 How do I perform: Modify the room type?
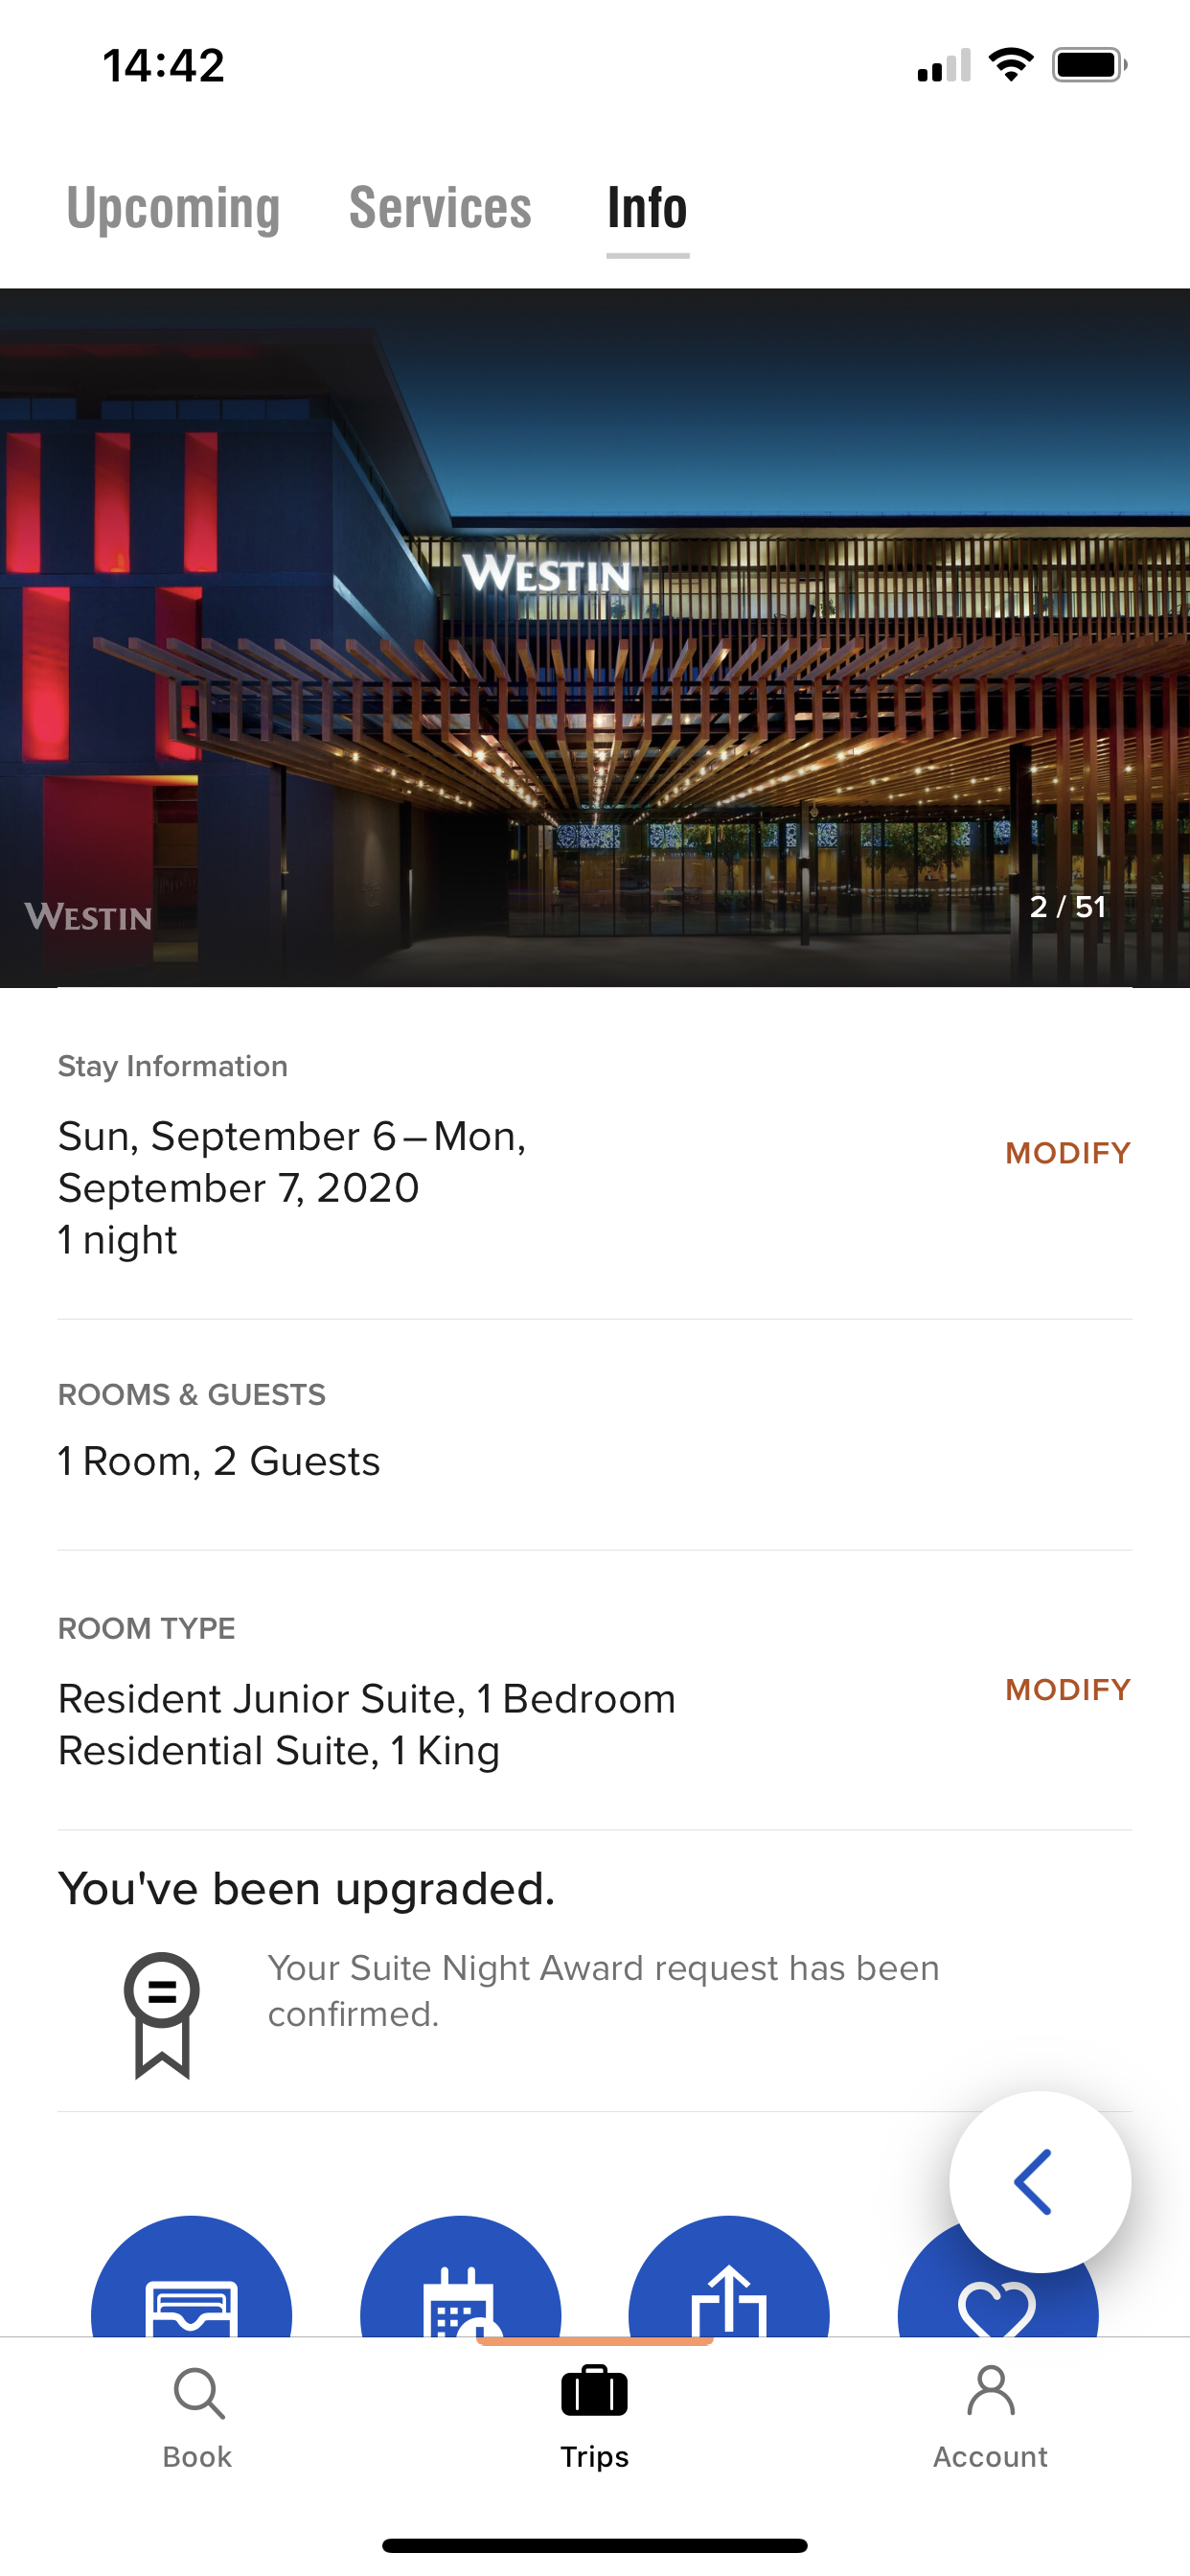pyautogui.click(x=1068, y=1690)
